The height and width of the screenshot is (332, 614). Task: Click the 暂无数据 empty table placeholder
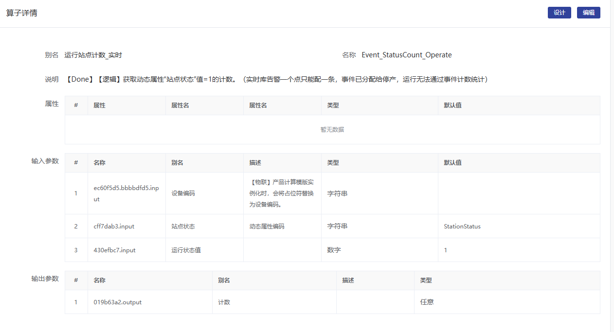332,130
